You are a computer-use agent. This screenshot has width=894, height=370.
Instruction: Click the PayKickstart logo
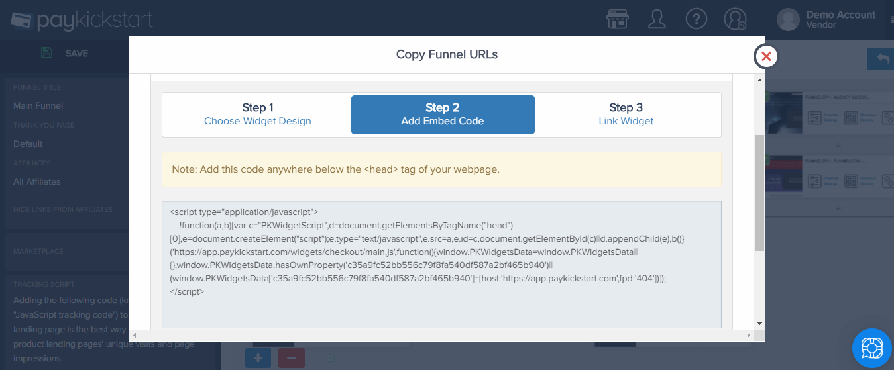click(x=82, y=20)
